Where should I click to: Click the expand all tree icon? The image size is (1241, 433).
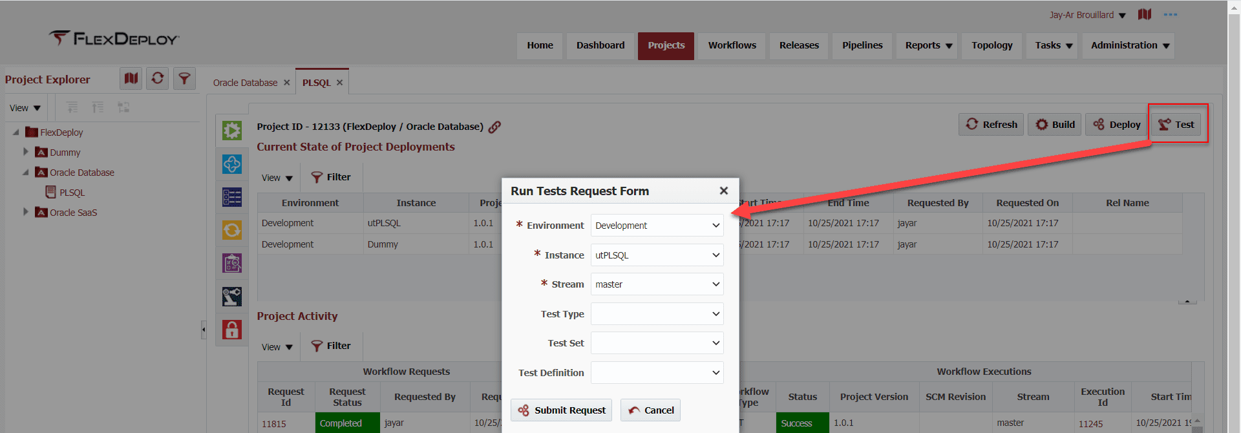point(72,107)
